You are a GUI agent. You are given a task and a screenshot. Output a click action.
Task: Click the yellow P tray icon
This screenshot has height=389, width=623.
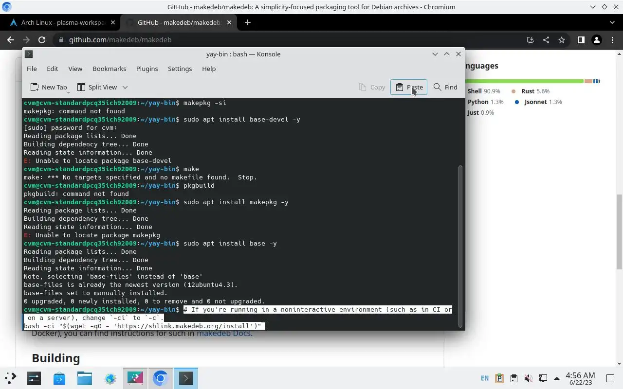(499, 378)
